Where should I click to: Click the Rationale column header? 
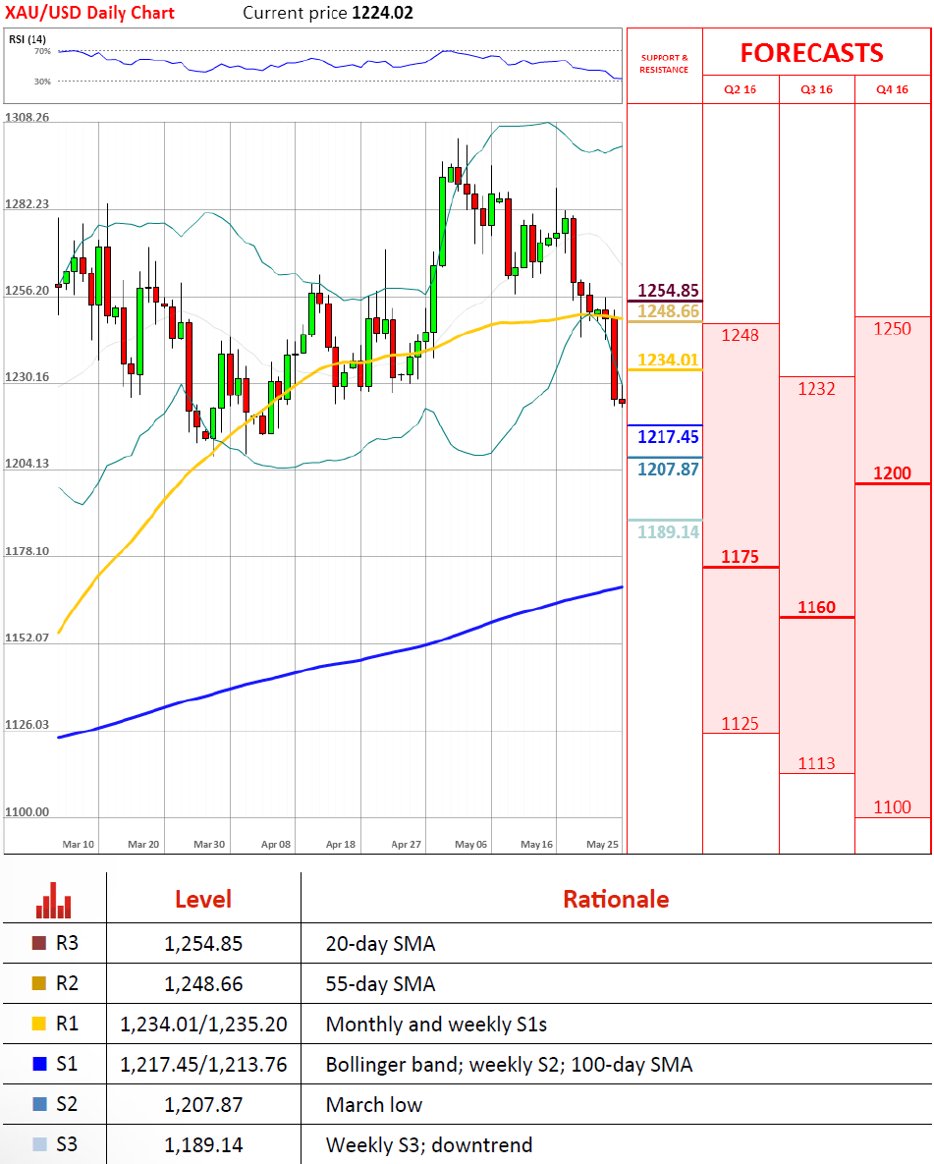(615, 899)
